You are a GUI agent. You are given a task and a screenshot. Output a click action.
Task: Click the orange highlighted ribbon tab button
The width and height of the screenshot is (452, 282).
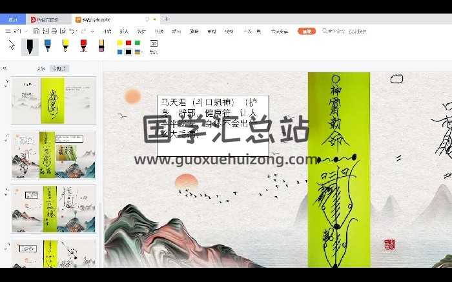306,31
